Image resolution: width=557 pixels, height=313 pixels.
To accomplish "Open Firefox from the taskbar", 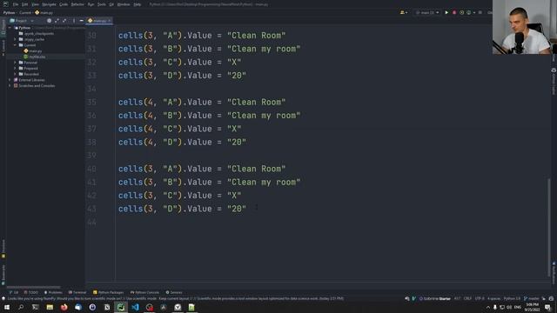I will tap(64, 307).
